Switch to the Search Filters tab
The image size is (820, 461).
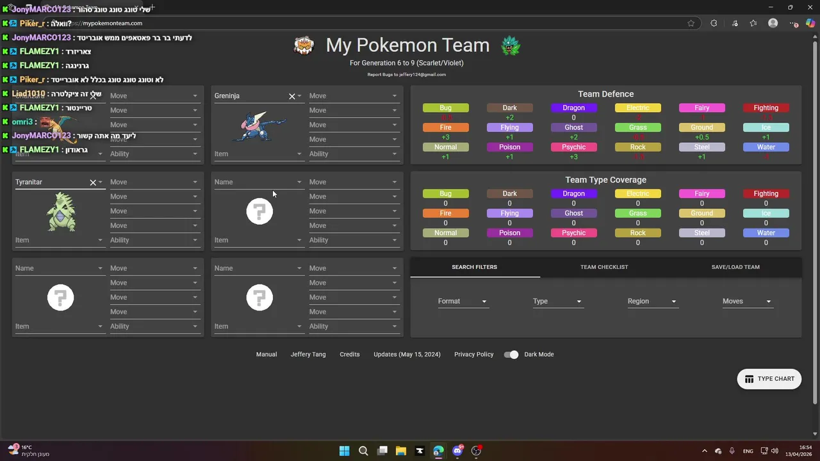click(x=475, y=267)
